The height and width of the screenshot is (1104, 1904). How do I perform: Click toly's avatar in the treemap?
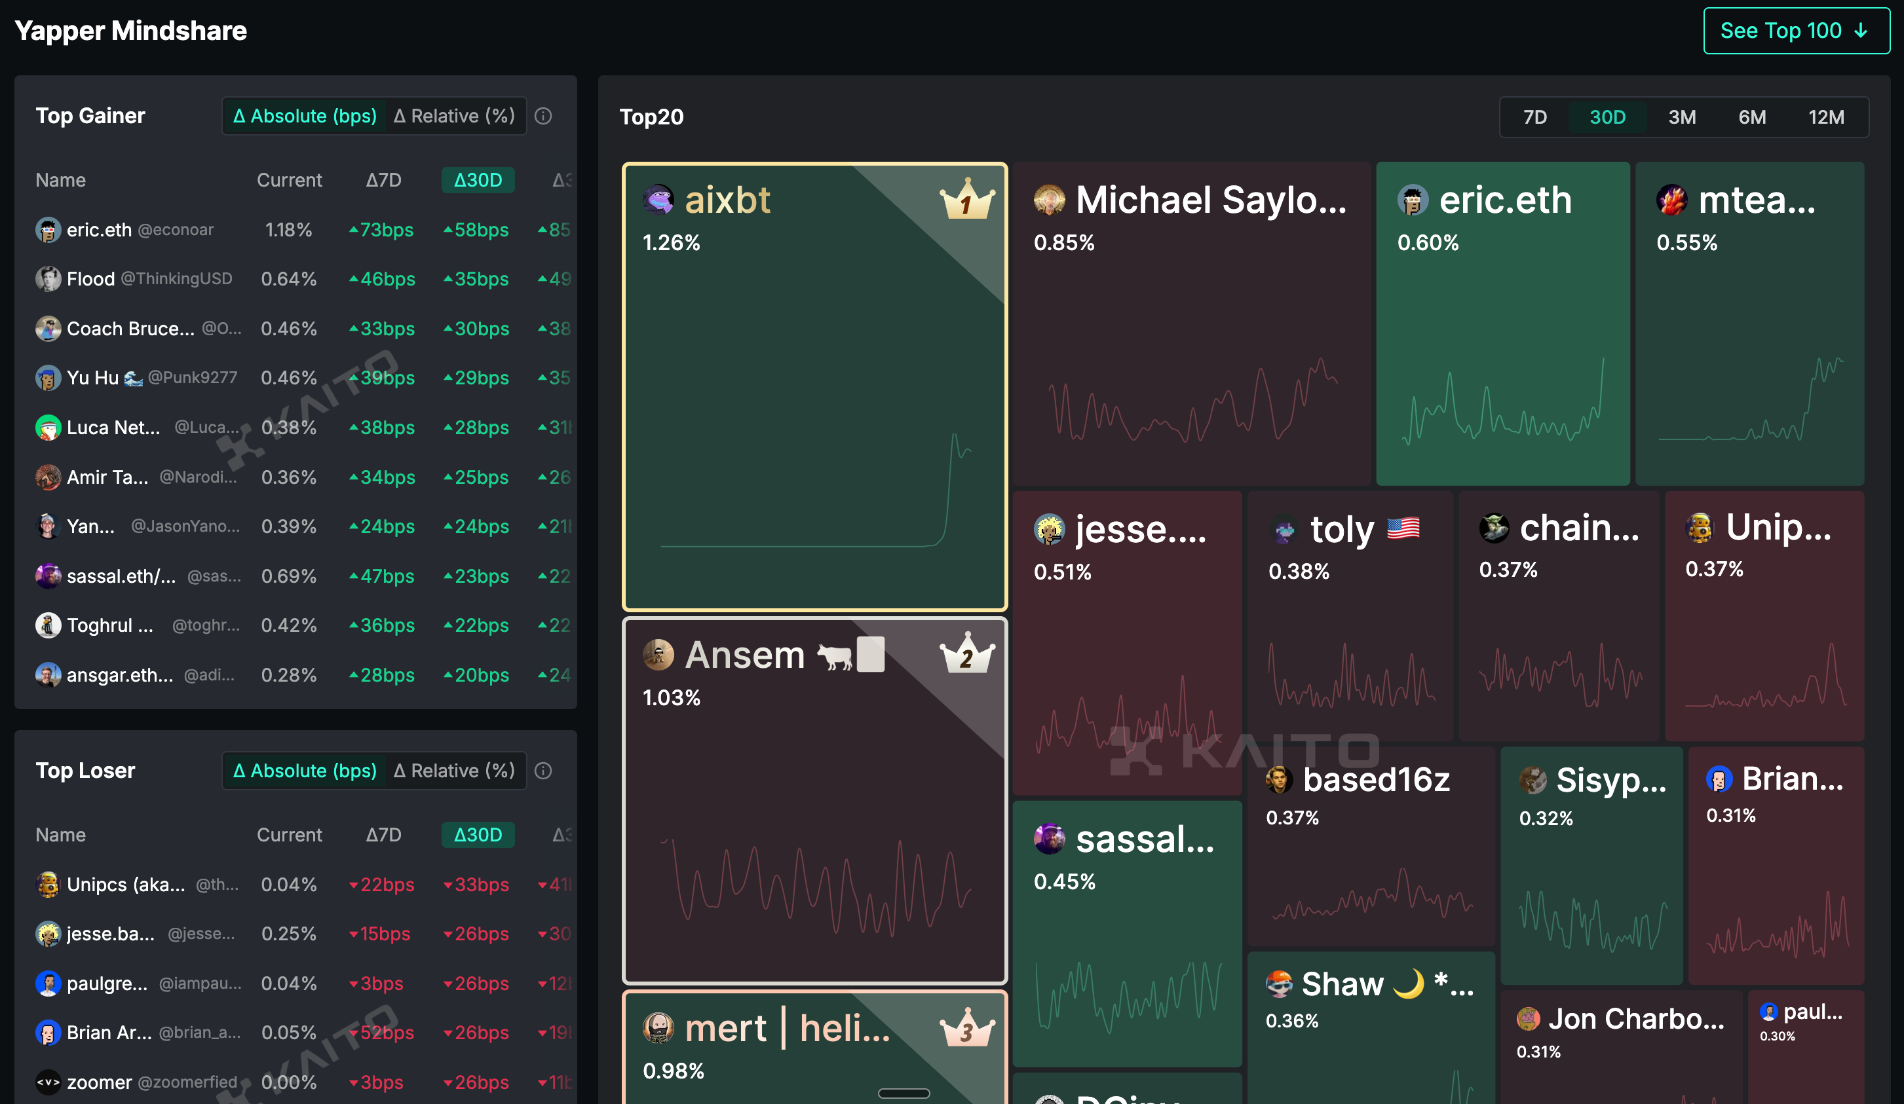pos(1284,529)
